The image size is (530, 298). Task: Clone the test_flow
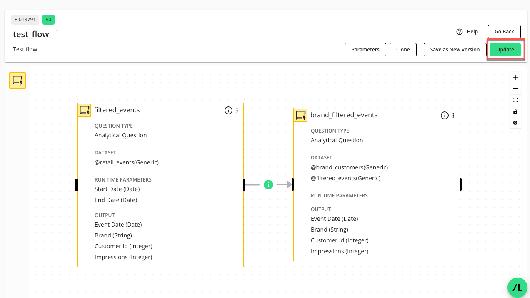point(403,50)
